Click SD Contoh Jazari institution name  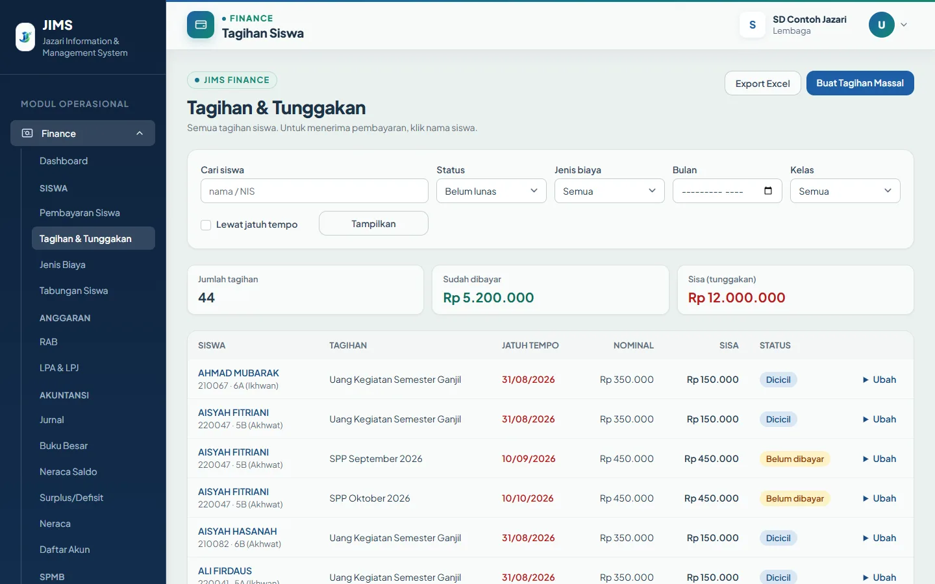point(810,19)
